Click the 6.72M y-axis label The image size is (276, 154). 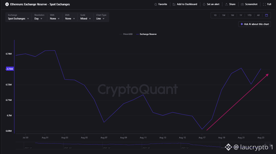click(x=9, y=85)
